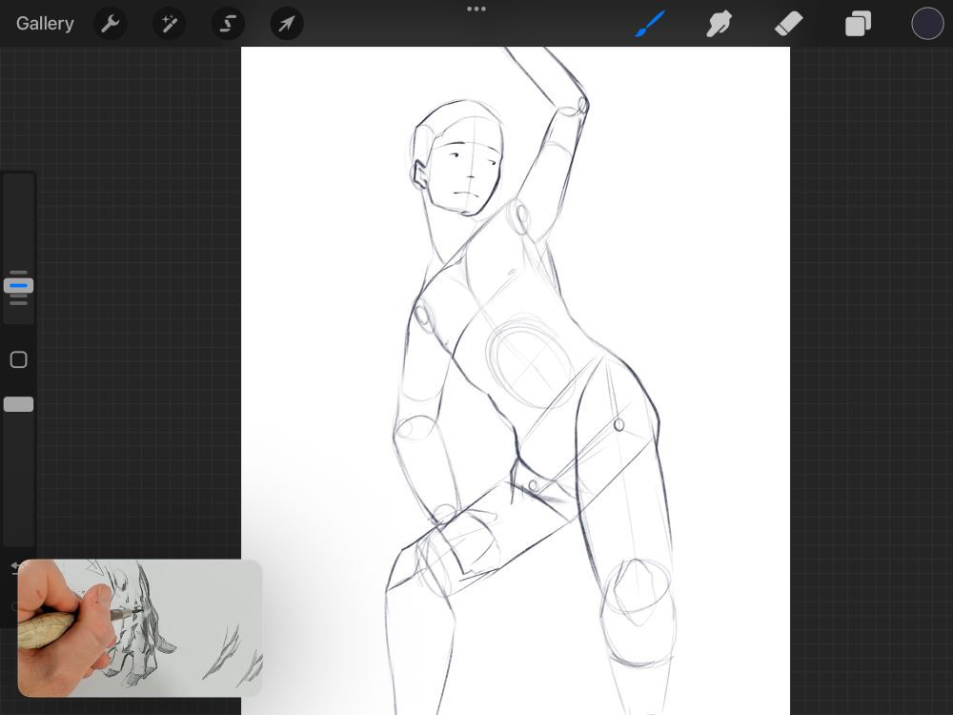Click the gray opacity slider handle
953x715 pixels.
tap(18, 404)
